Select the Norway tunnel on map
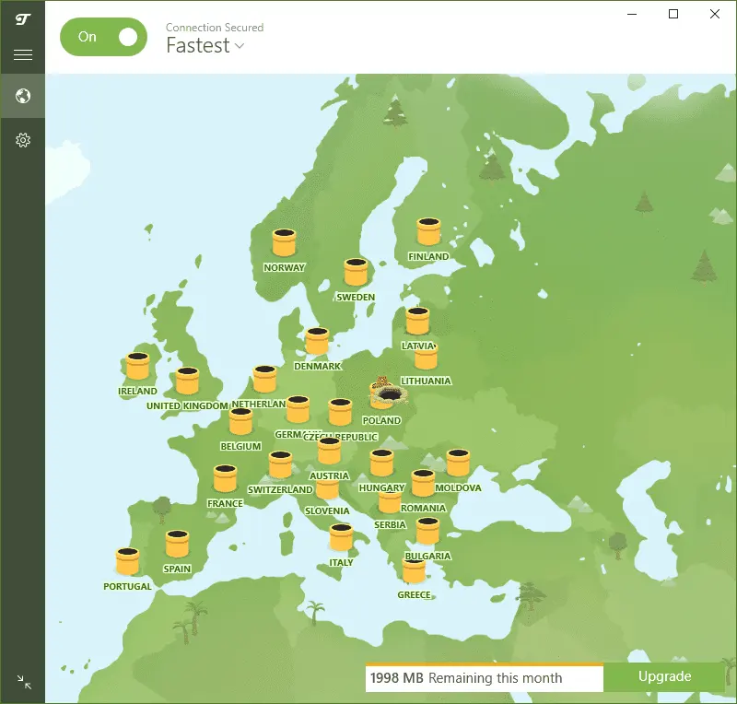 click(x=284, y=243)
